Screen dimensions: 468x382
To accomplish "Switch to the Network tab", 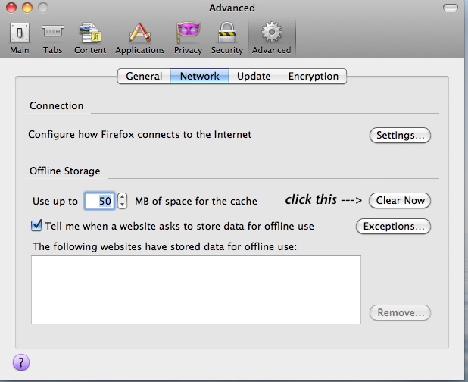I will point(200,76).
